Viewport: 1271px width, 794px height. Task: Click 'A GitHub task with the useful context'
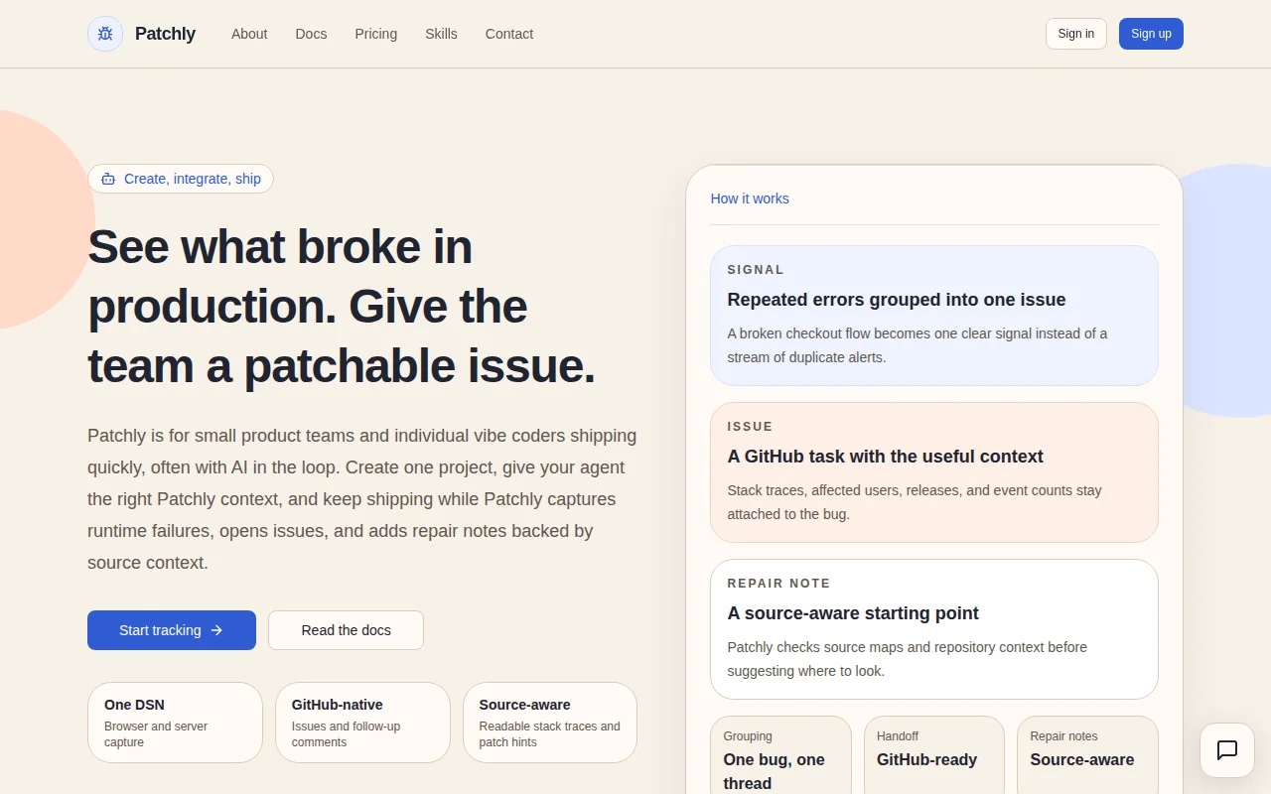click(x=886, y=457)
